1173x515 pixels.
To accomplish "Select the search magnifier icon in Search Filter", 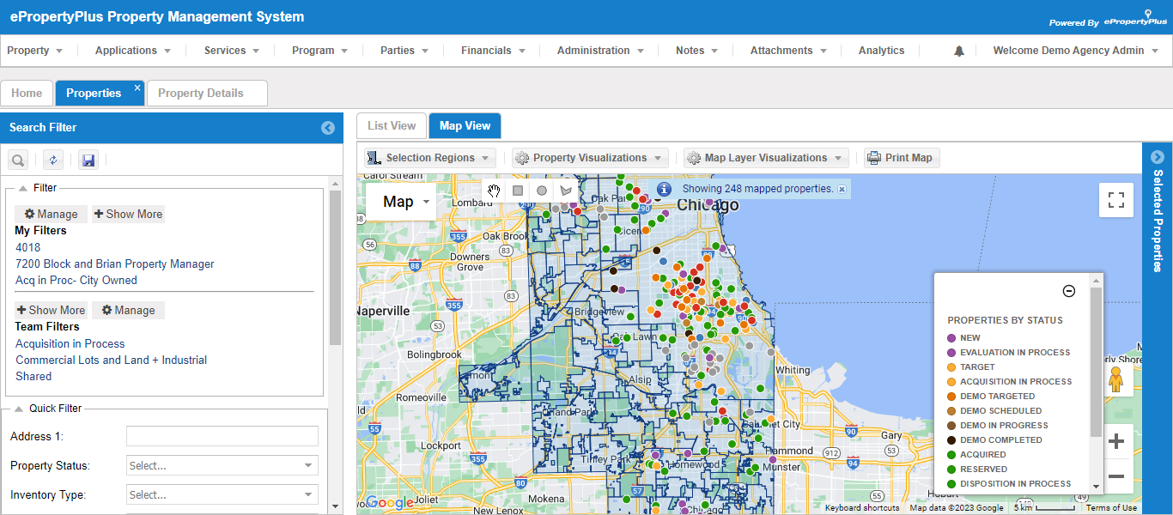I will (17, 160).
